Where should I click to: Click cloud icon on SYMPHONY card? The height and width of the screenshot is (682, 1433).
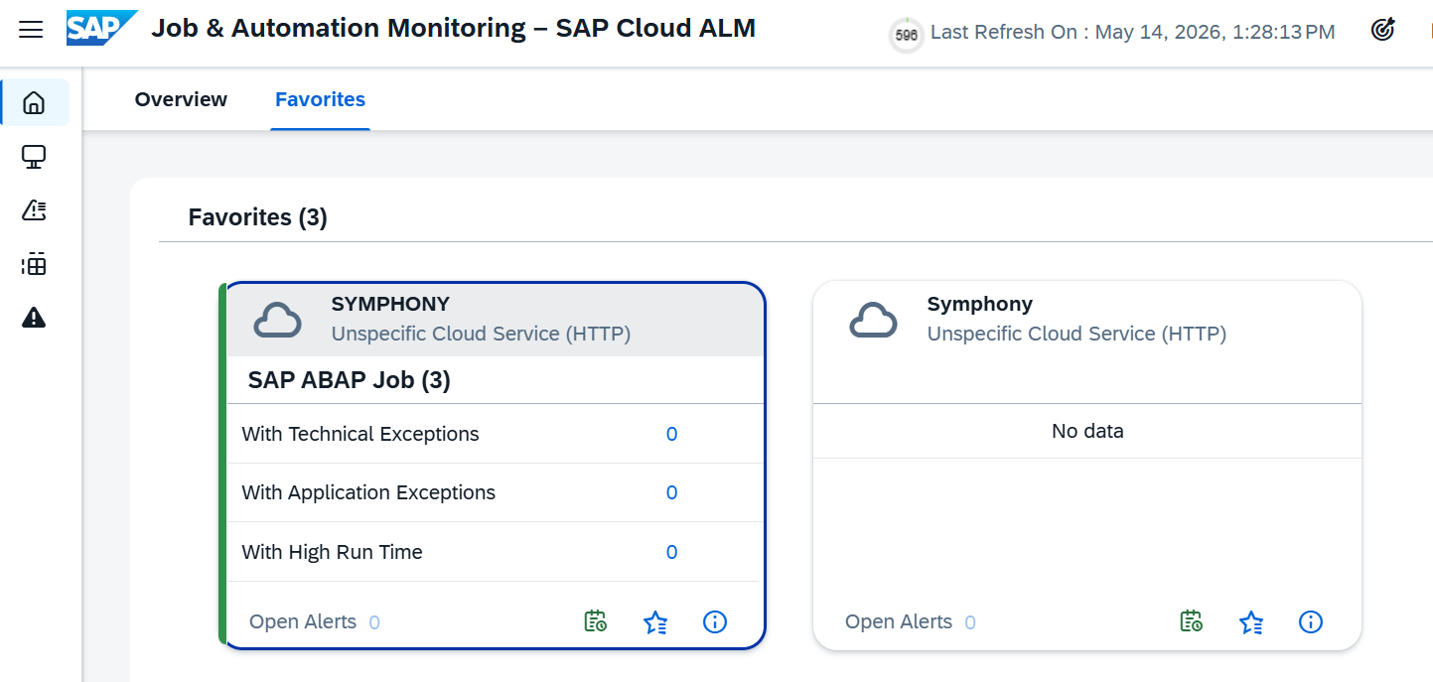(x=278, y=321)
